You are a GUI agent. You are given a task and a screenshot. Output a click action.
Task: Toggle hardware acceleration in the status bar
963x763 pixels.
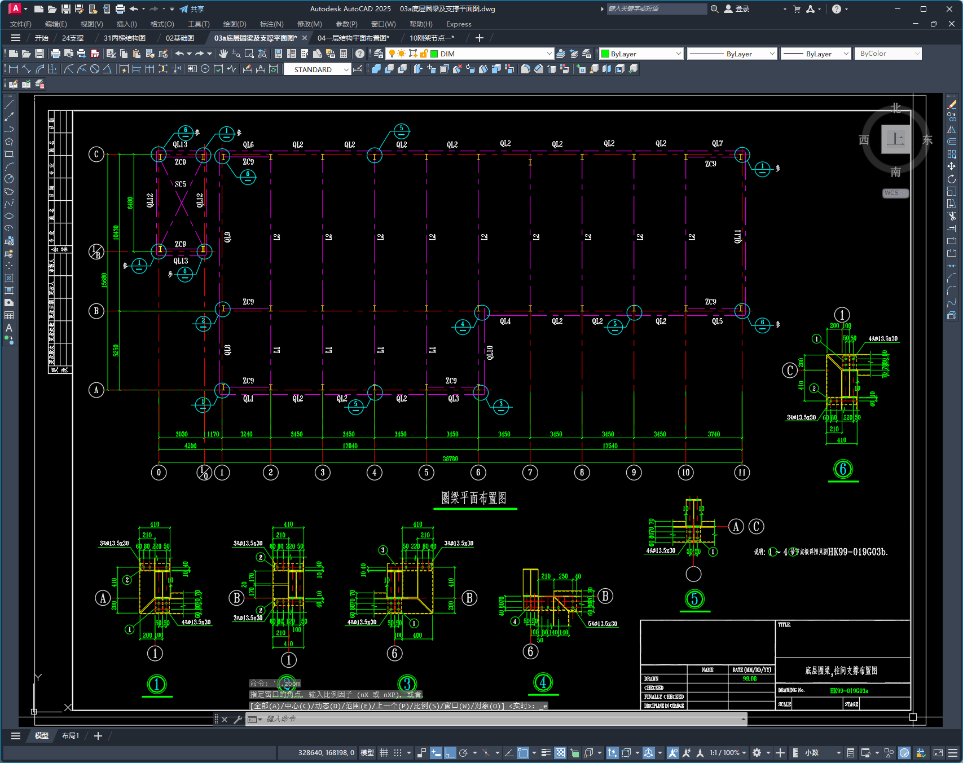coord(904,753)
